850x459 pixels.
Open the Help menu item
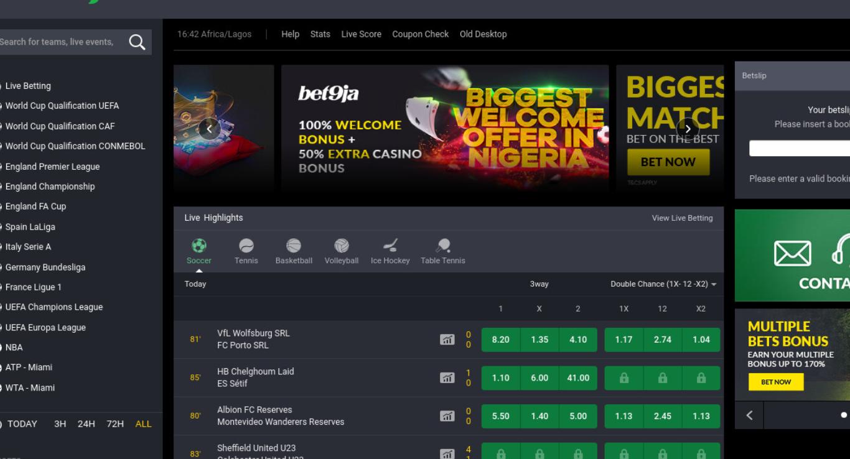click(x=290, y=34)
